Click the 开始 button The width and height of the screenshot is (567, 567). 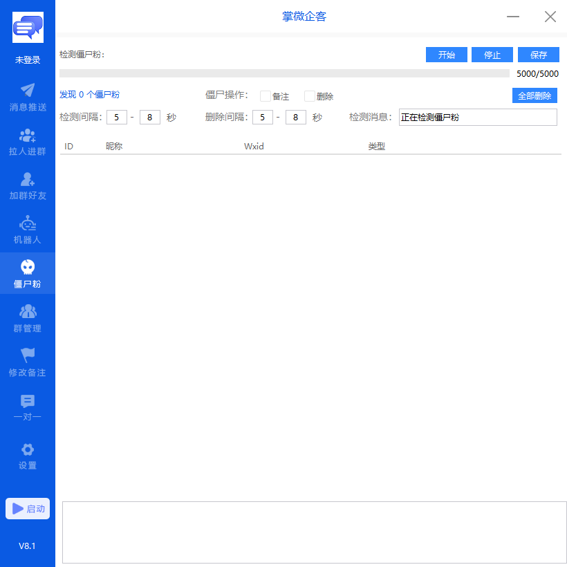447,55
